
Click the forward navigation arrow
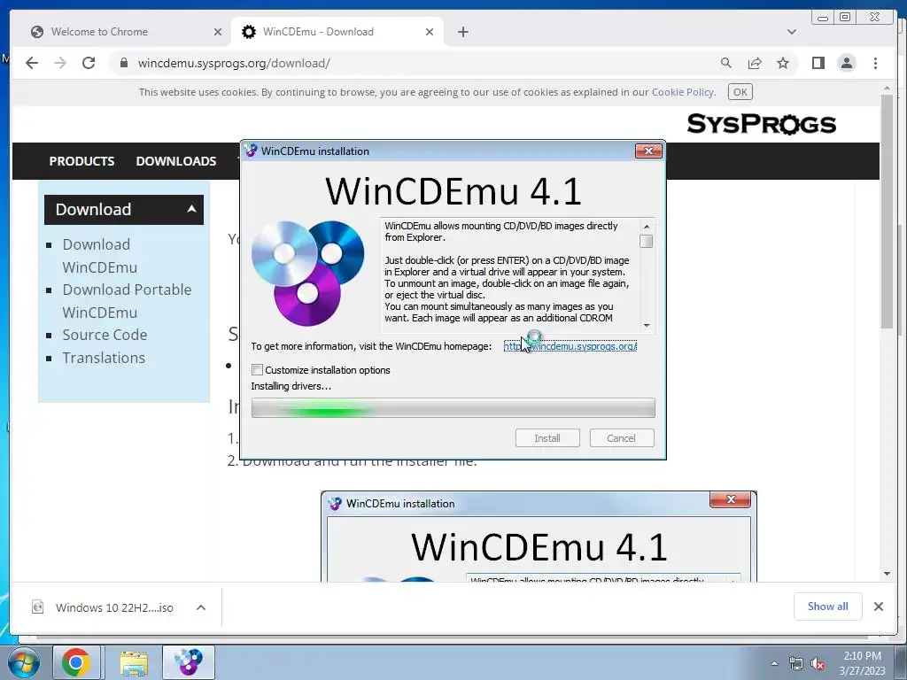60,63
